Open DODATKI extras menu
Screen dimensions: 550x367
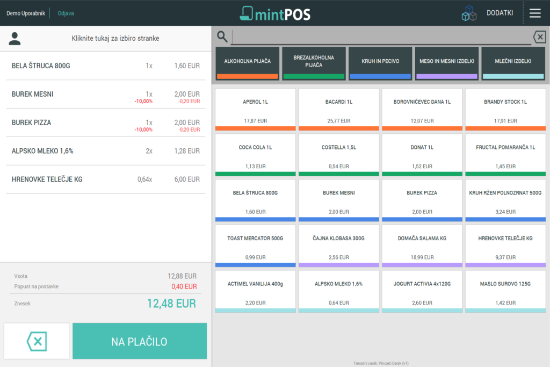click(x=500, y=13)
